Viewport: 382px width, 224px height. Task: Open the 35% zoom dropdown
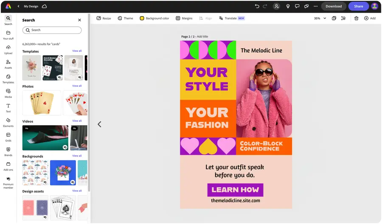tap(320, 18)
